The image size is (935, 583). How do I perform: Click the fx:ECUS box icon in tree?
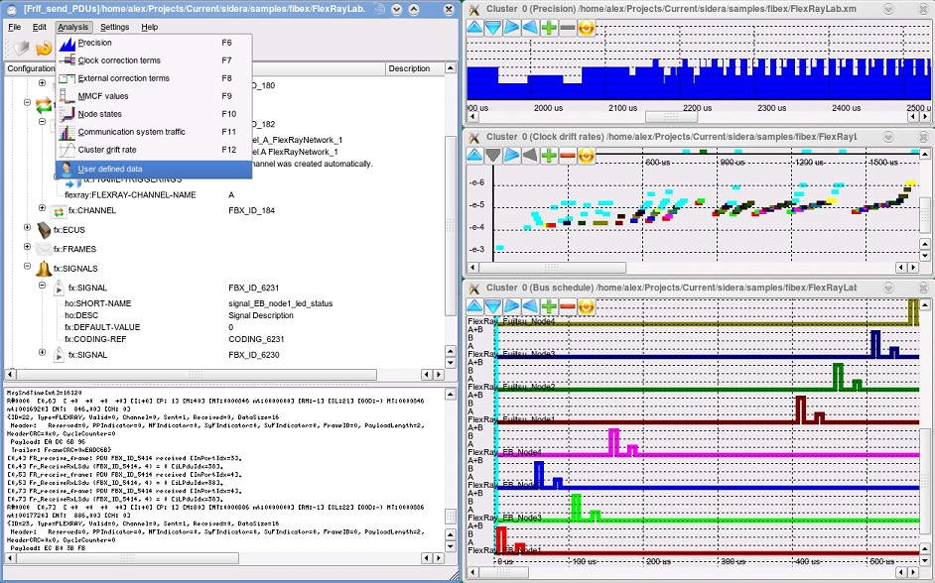click(44, 230)
